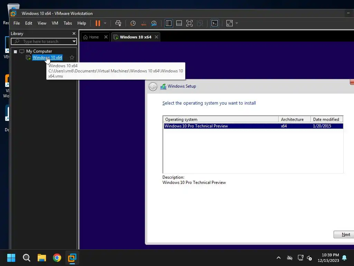Open the snapshot manager
Image resolution: width=354 pixels, height=266 pixels.
pos(154,23)
